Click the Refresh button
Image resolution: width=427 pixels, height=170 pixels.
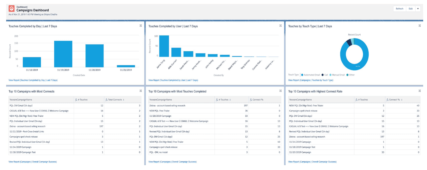[x=399, y=9]
